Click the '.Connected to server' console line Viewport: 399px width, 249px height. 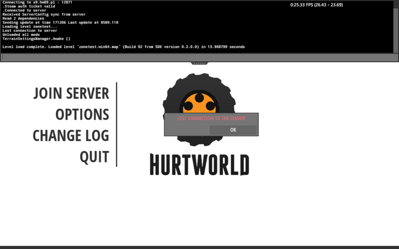point(24,10)
